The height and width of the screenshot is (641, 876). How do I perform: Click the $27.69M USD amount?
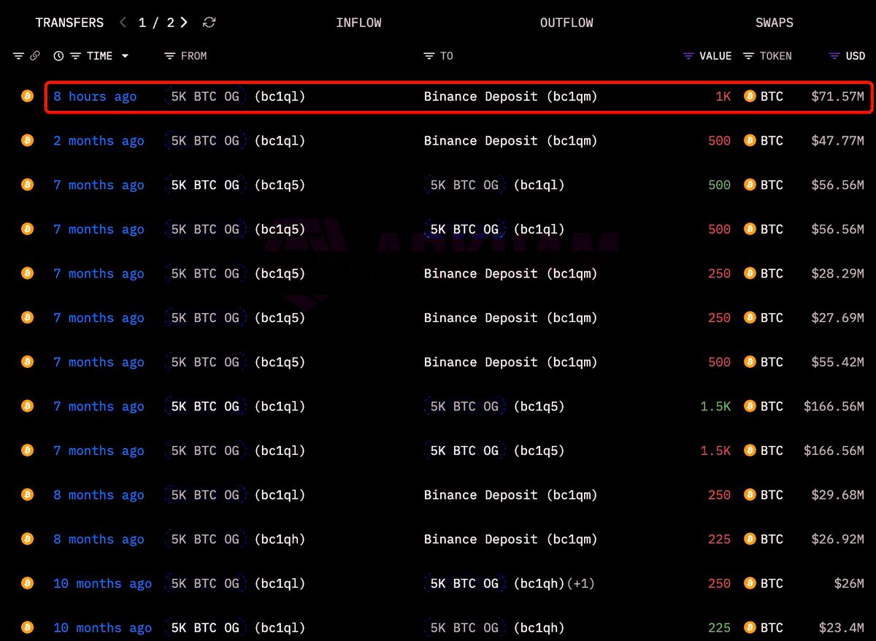click(837, 318)
